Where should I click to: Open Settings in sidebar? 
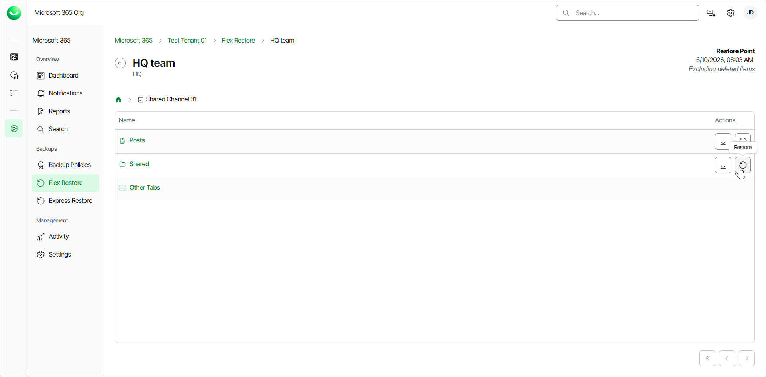coord(65,255)
